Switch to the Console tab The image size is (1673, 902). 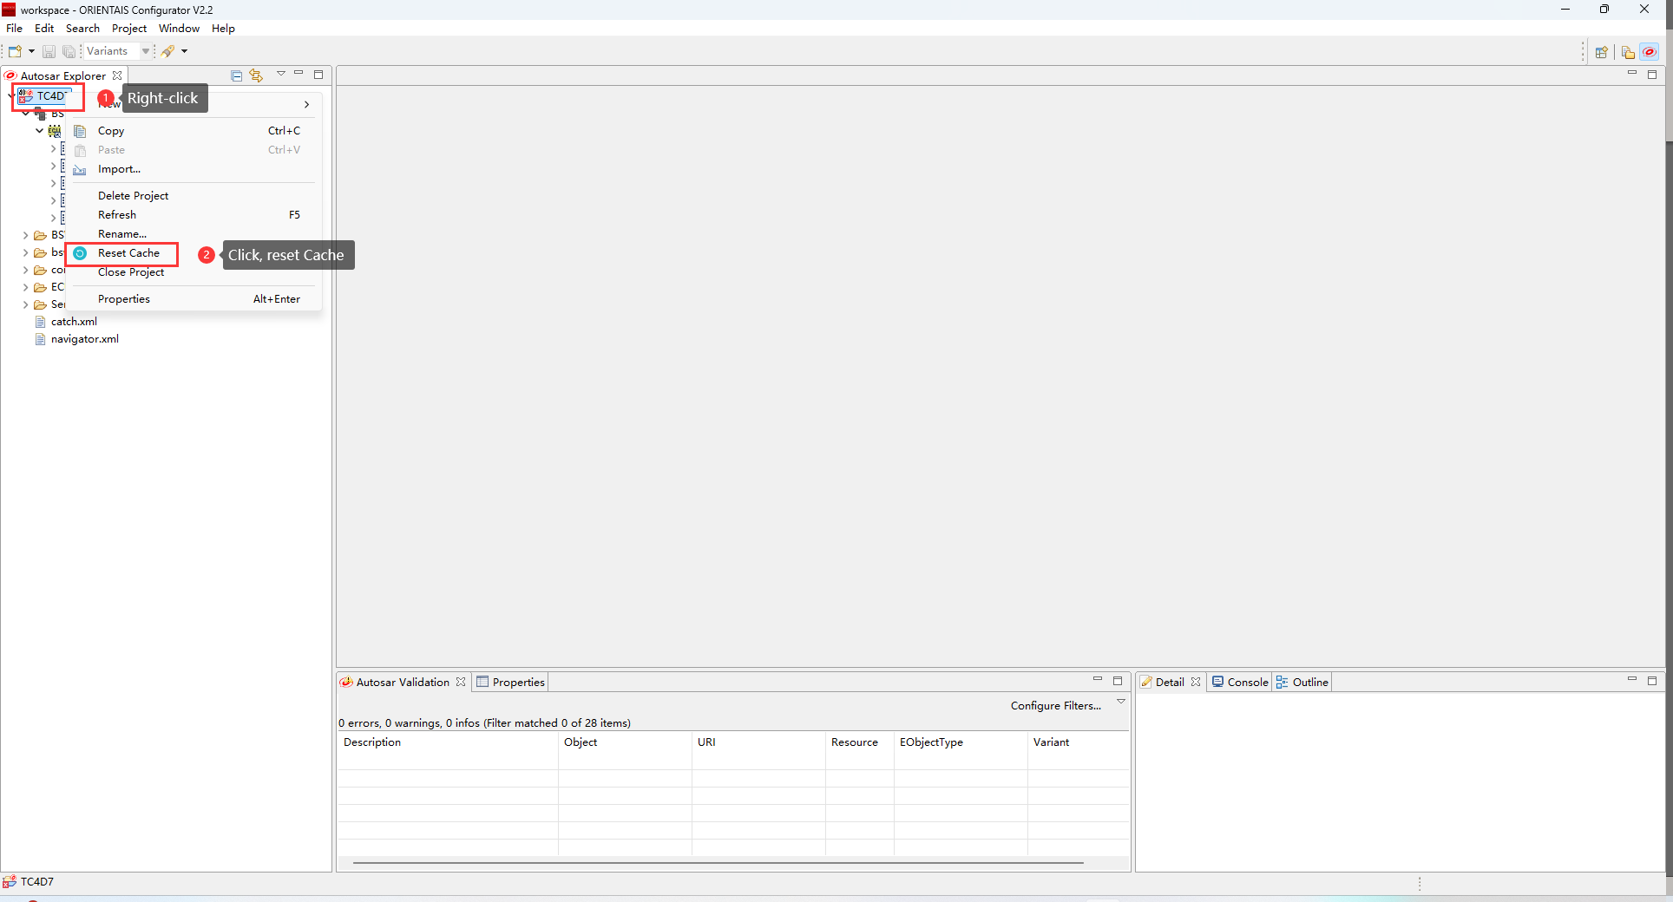pyautogui.click(x=1241, y=683)
